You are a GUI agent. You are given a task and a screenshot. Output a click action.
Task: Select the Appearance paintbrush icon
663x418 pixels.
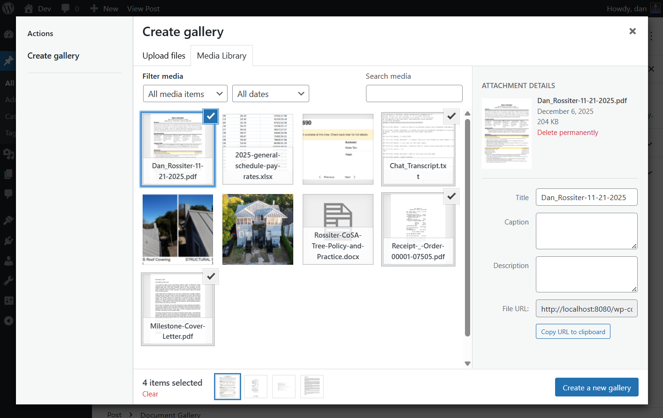(x=8, y=220)
